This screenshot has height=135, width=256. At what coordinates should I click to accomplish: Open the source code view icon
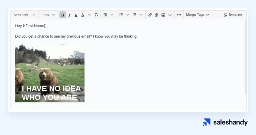point(170,15)
